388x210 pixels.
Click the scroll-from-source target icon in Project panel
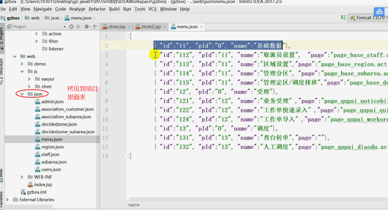71,26
